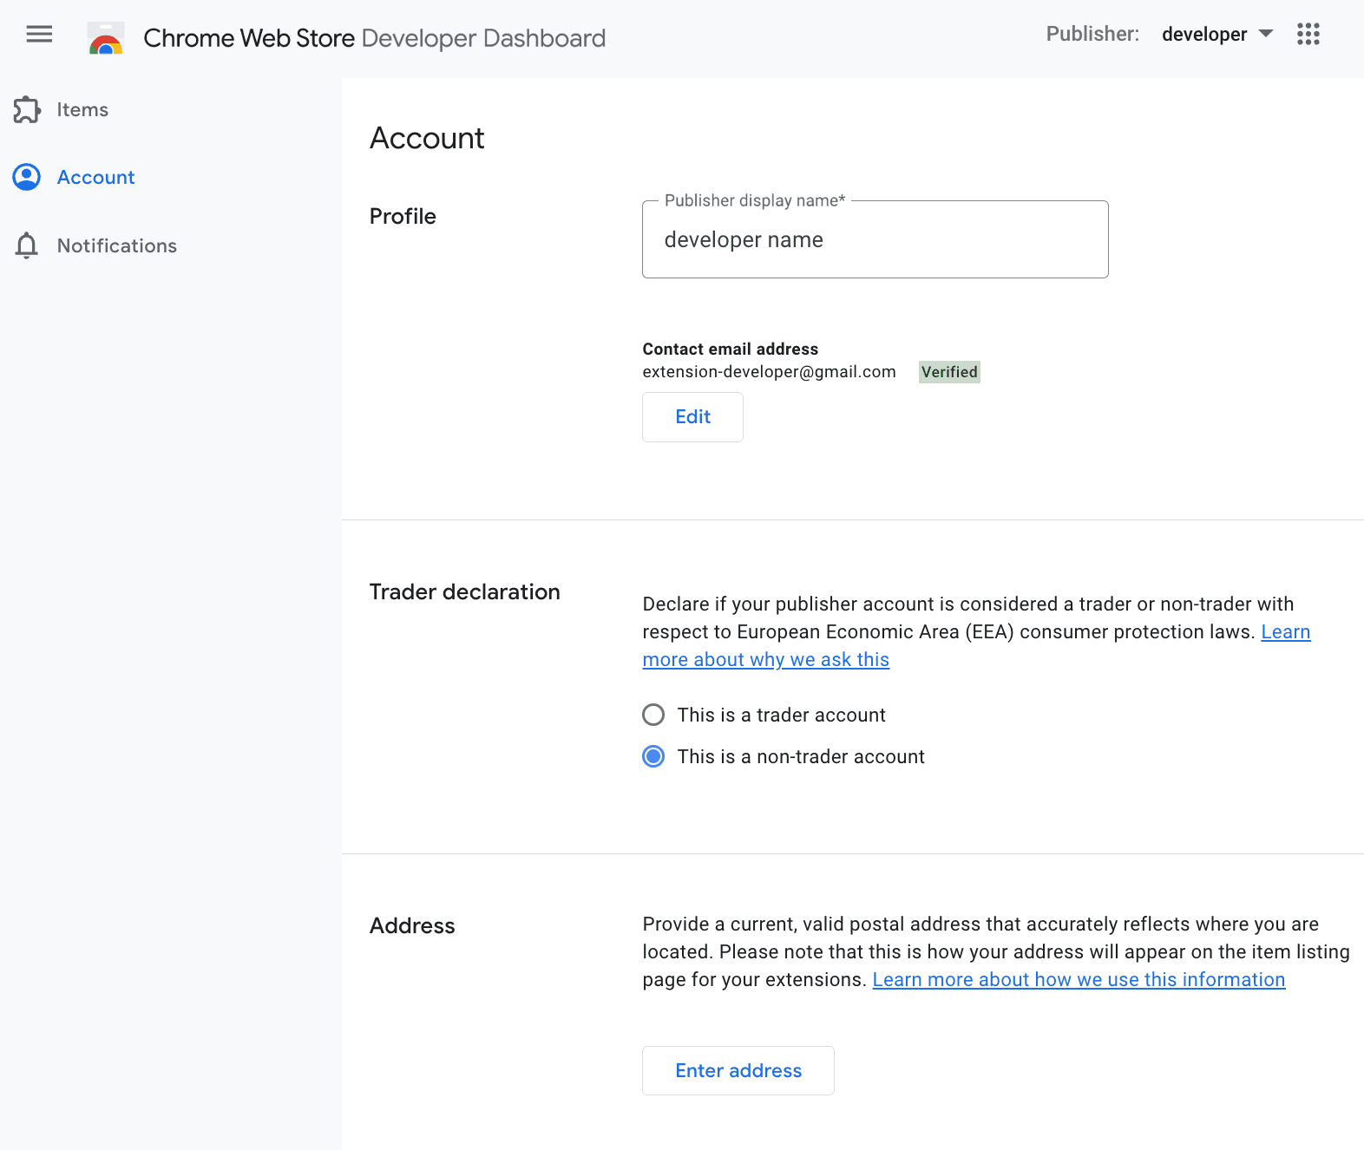This screenshot has width=1364, height=1150.
Task: Open the hamburger main menu
Action: 39,35
